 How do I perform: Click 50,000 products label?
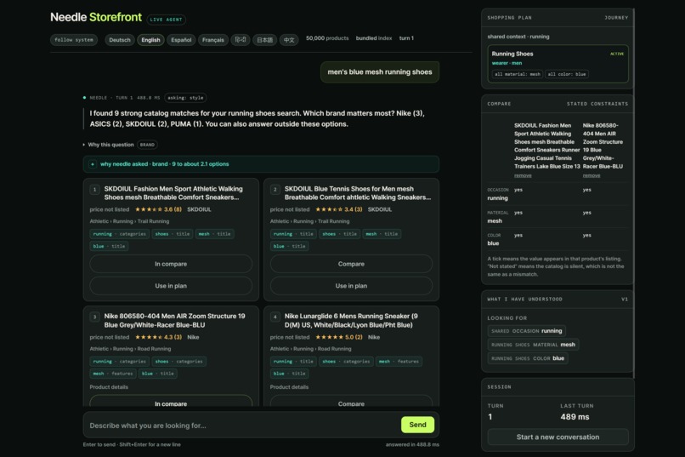pos(327,38)
